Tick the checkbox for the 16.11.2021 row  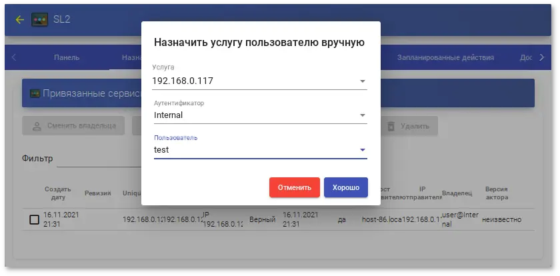[x=34, y=219]
